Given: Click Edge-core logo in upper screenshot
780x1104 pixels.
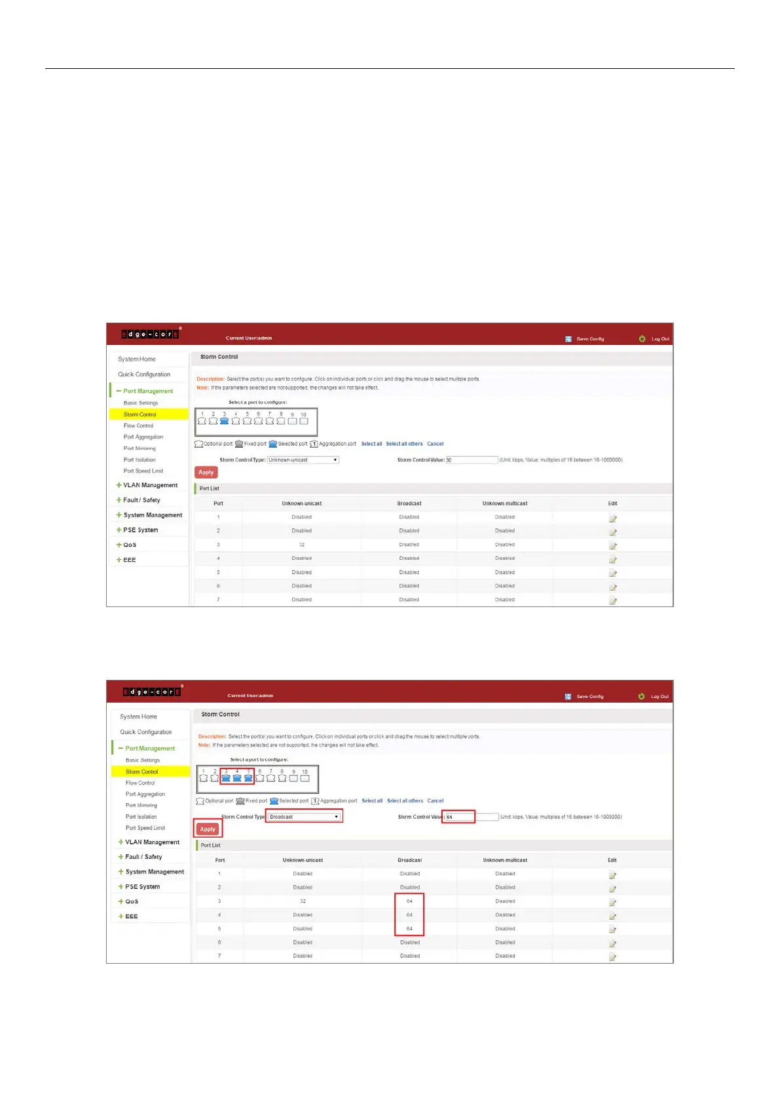Looking at the screenshot, I should pos(150,334).
